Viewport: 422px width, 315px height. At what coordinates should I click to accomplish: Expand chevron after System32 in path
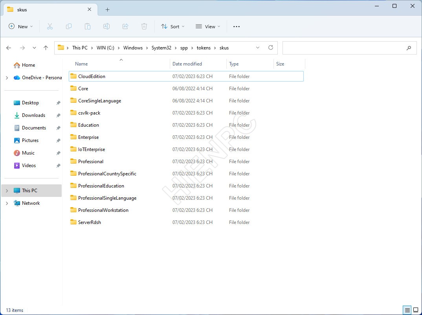[x=176, y=48]
